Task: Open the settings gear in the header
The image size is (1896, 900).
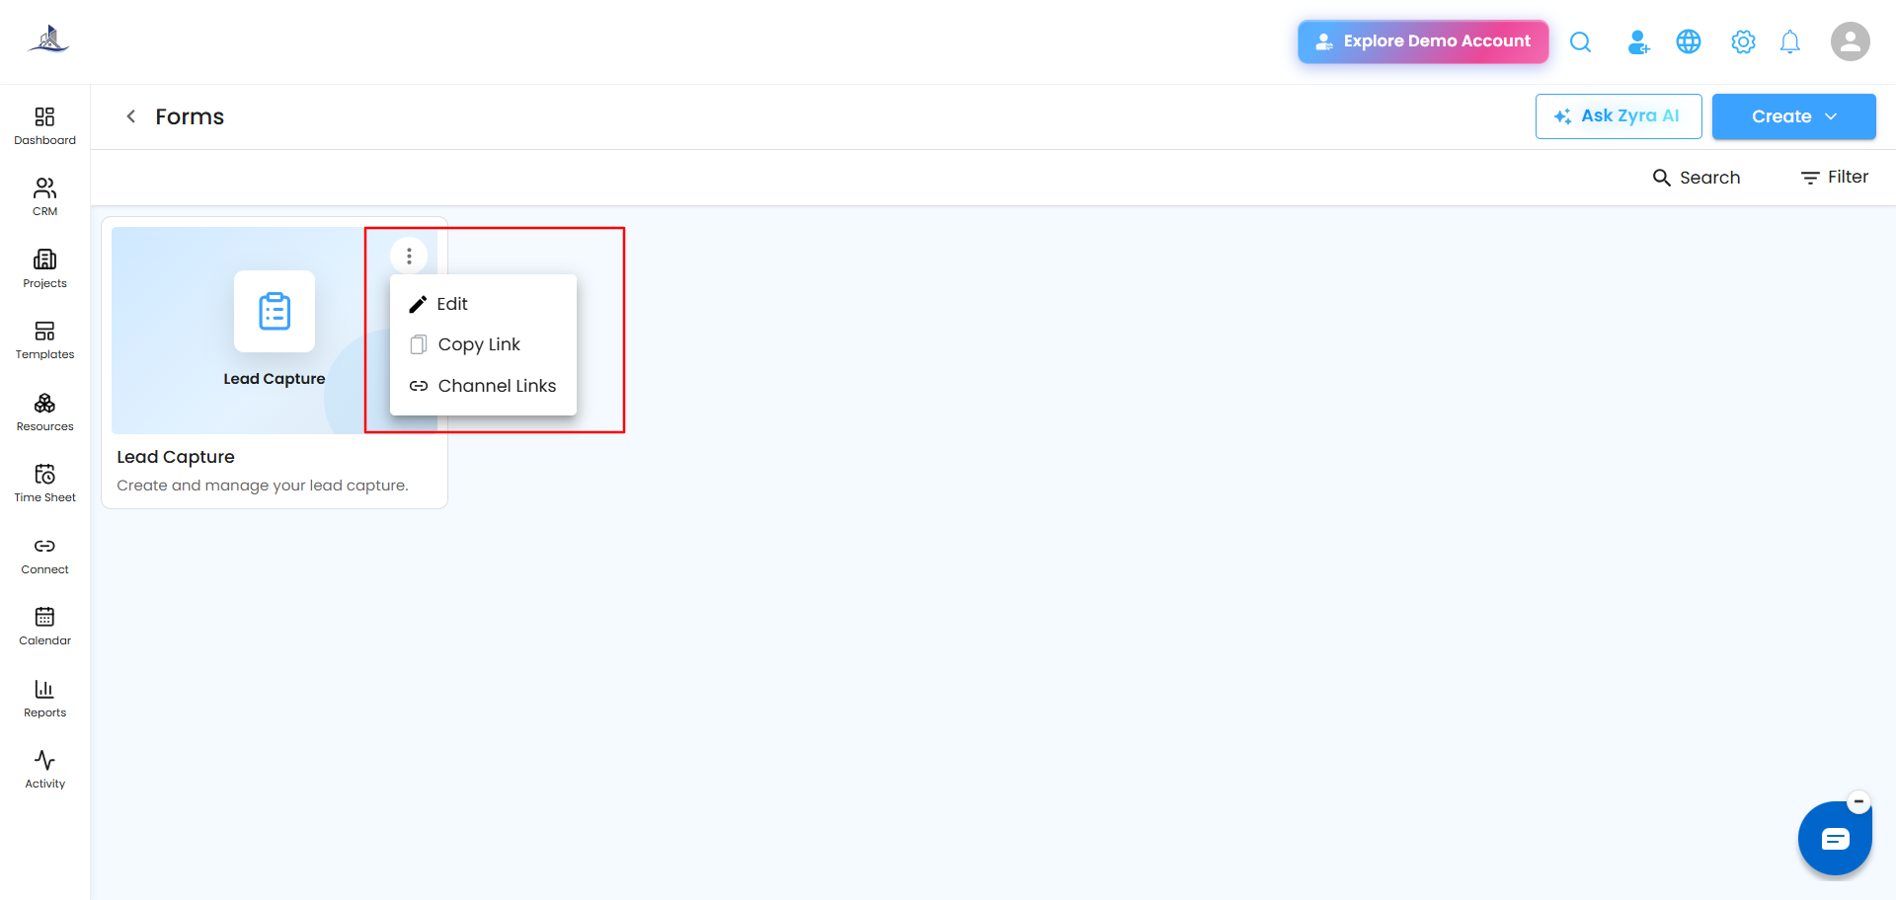Action: (1743, 41)
